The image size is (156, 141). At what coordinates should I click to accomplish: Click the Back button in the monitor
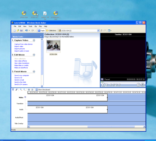pyautogui.click(x=111, y=85)
